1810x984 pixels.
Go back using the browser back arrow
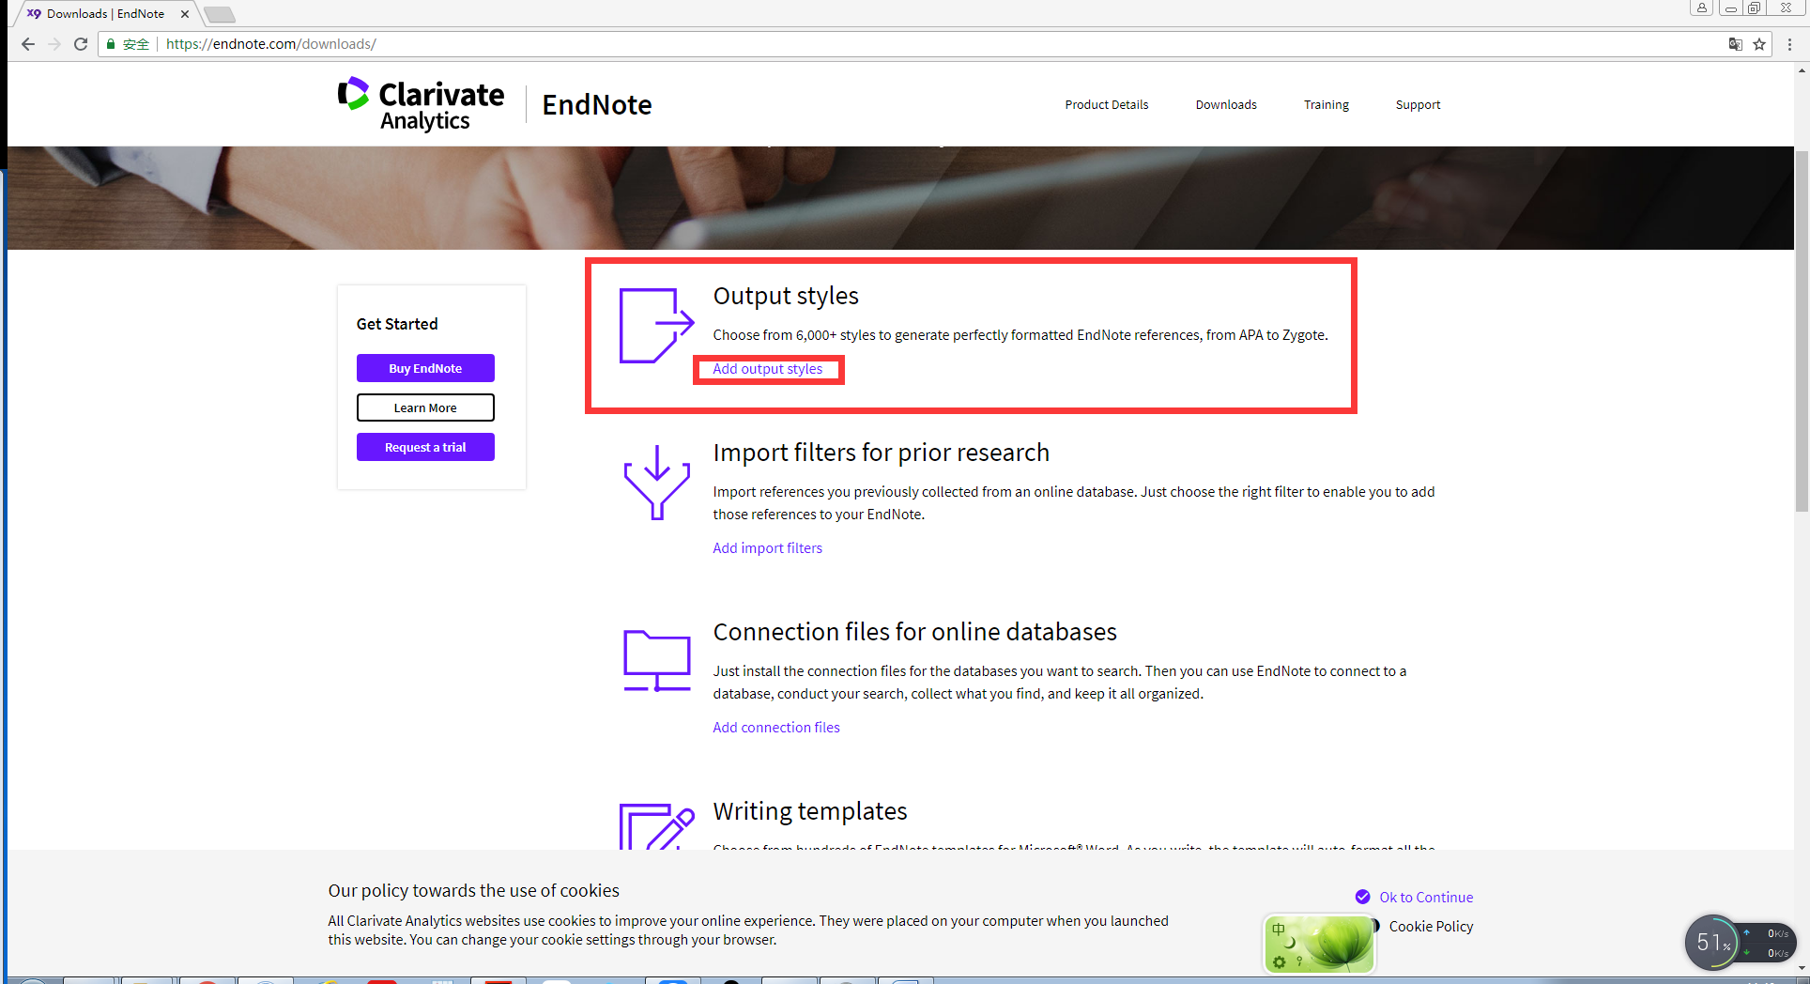click(x=28, y=44)
